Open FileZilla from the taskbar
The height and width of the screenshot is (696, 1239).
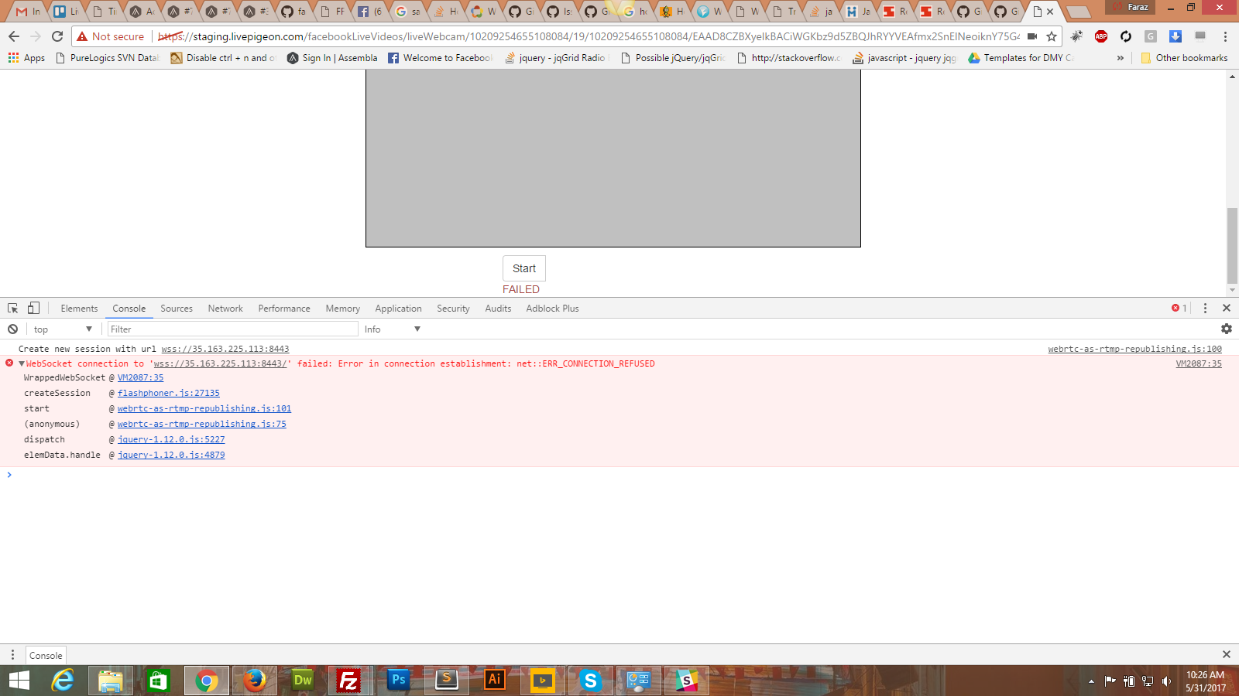tap(349, 681)
